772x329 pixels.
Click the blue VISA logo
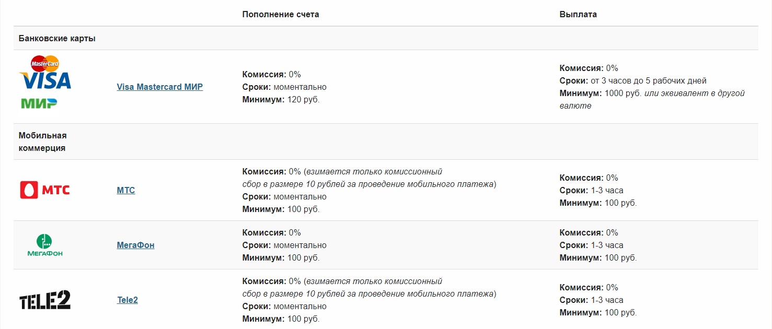(x=45, y=81)
